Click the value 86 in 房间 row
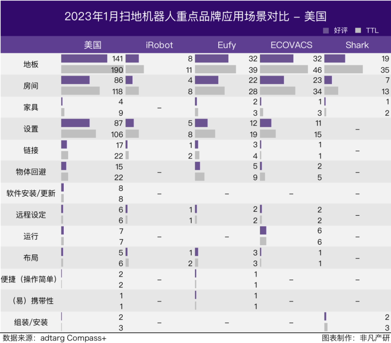 (x=118, y=80)
